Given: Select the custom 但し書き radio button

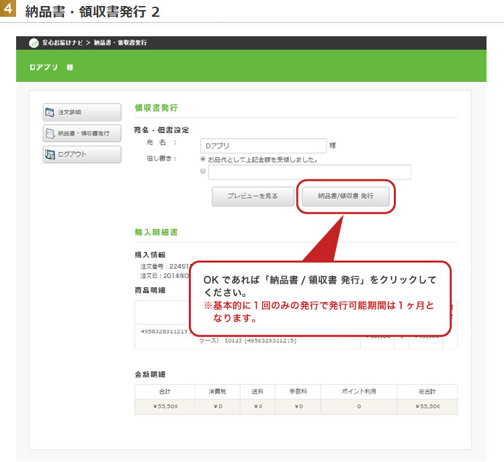Looking at the screenshot, I should coord(203,172).
